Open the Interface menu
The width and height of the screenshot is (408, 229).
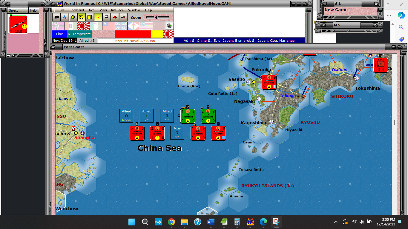[117, 10]
